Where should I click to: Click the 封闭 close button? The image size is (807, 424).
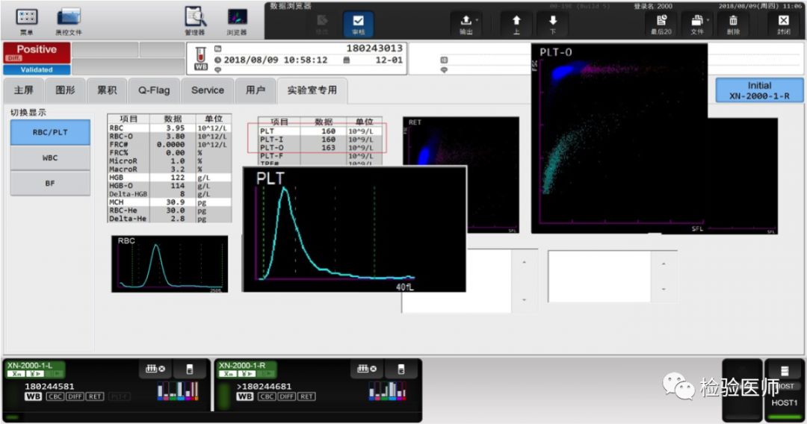coord(782,24)
